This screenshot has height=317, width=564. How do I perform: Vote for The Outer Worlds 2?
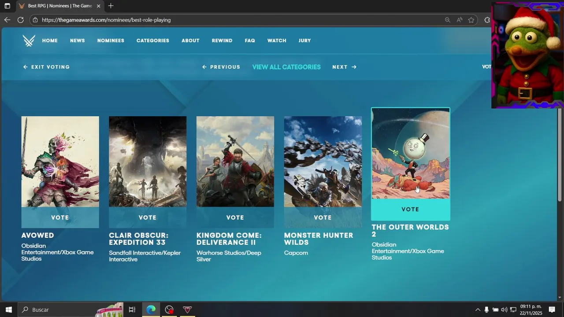(x=410, y=209)
